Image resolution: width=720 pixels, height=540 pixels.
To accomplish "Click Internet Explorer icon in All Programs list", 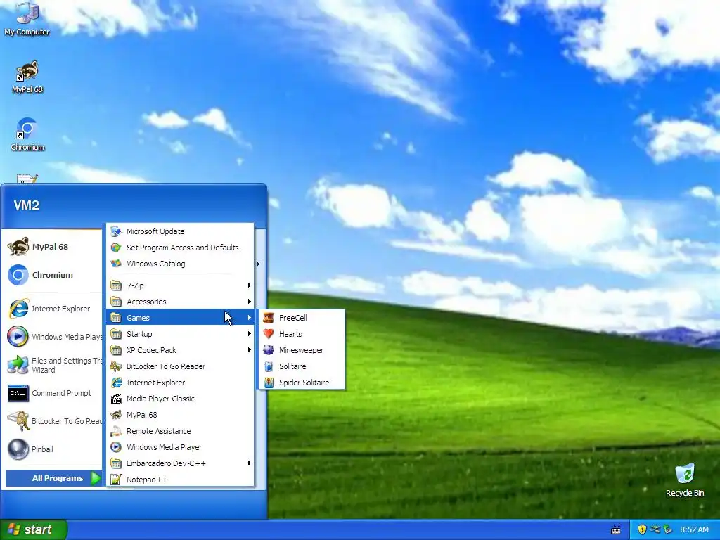I will point(116,382).
